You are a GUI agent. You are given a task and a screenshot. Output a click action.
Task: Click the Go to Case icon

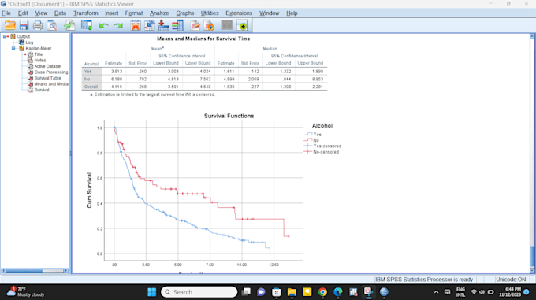[x=150, y=25]
